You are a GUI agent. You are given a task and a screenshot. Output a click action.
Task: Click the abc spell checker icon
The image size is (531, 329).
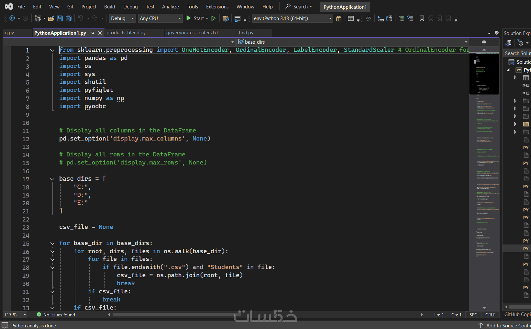[x=368, y=18]
